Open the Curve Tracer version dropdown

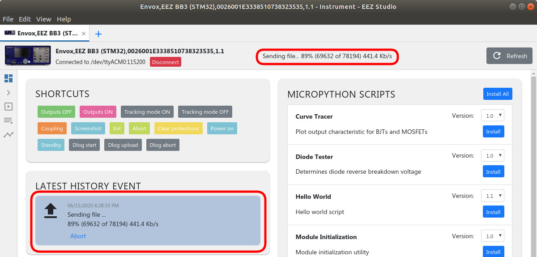click(493, 116)
